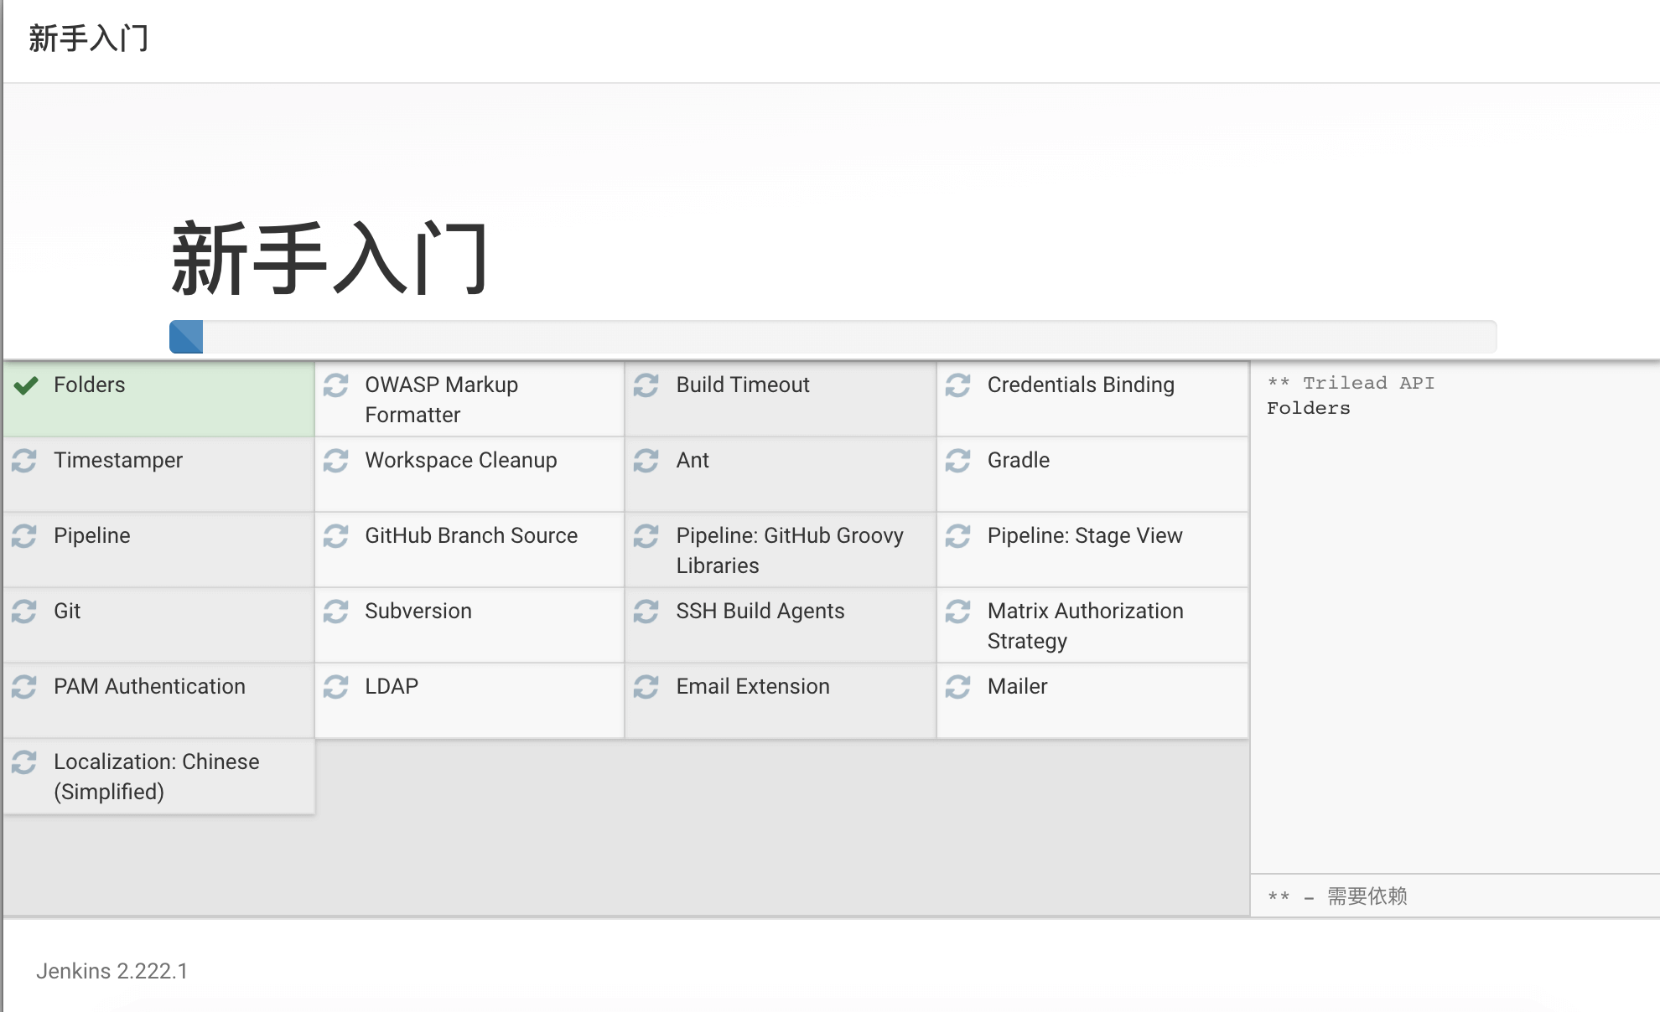1660x1012 pixels.
Task: Select the GitHub Branch Source plugin entry
Action: coord(470,536)
